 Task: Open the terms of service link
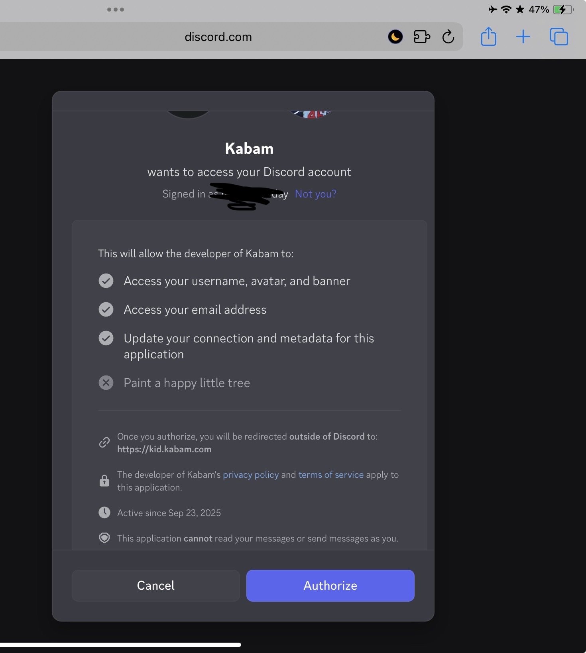click(331, 475)
